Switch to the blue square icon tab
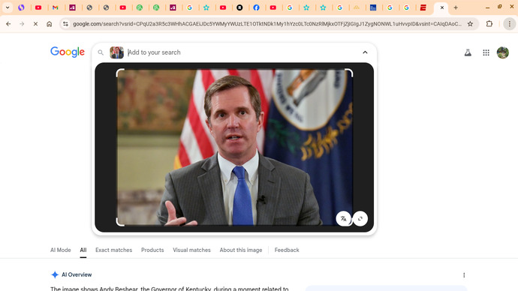518x291 pixels. (x=373, y=7)
